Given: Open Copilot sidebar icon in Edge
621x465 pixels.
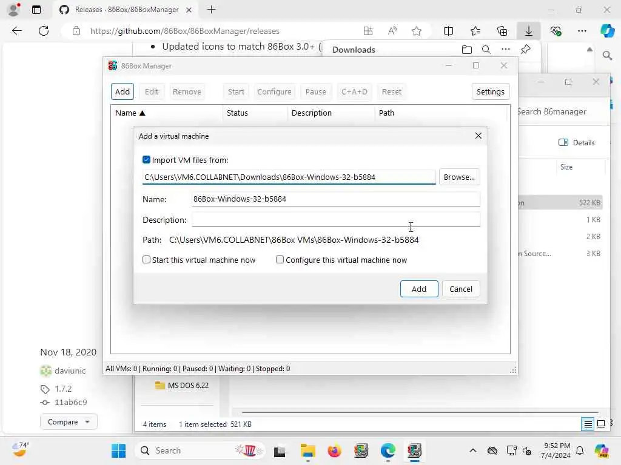Looking at the screenshot, I should click(x=606, y=31).
